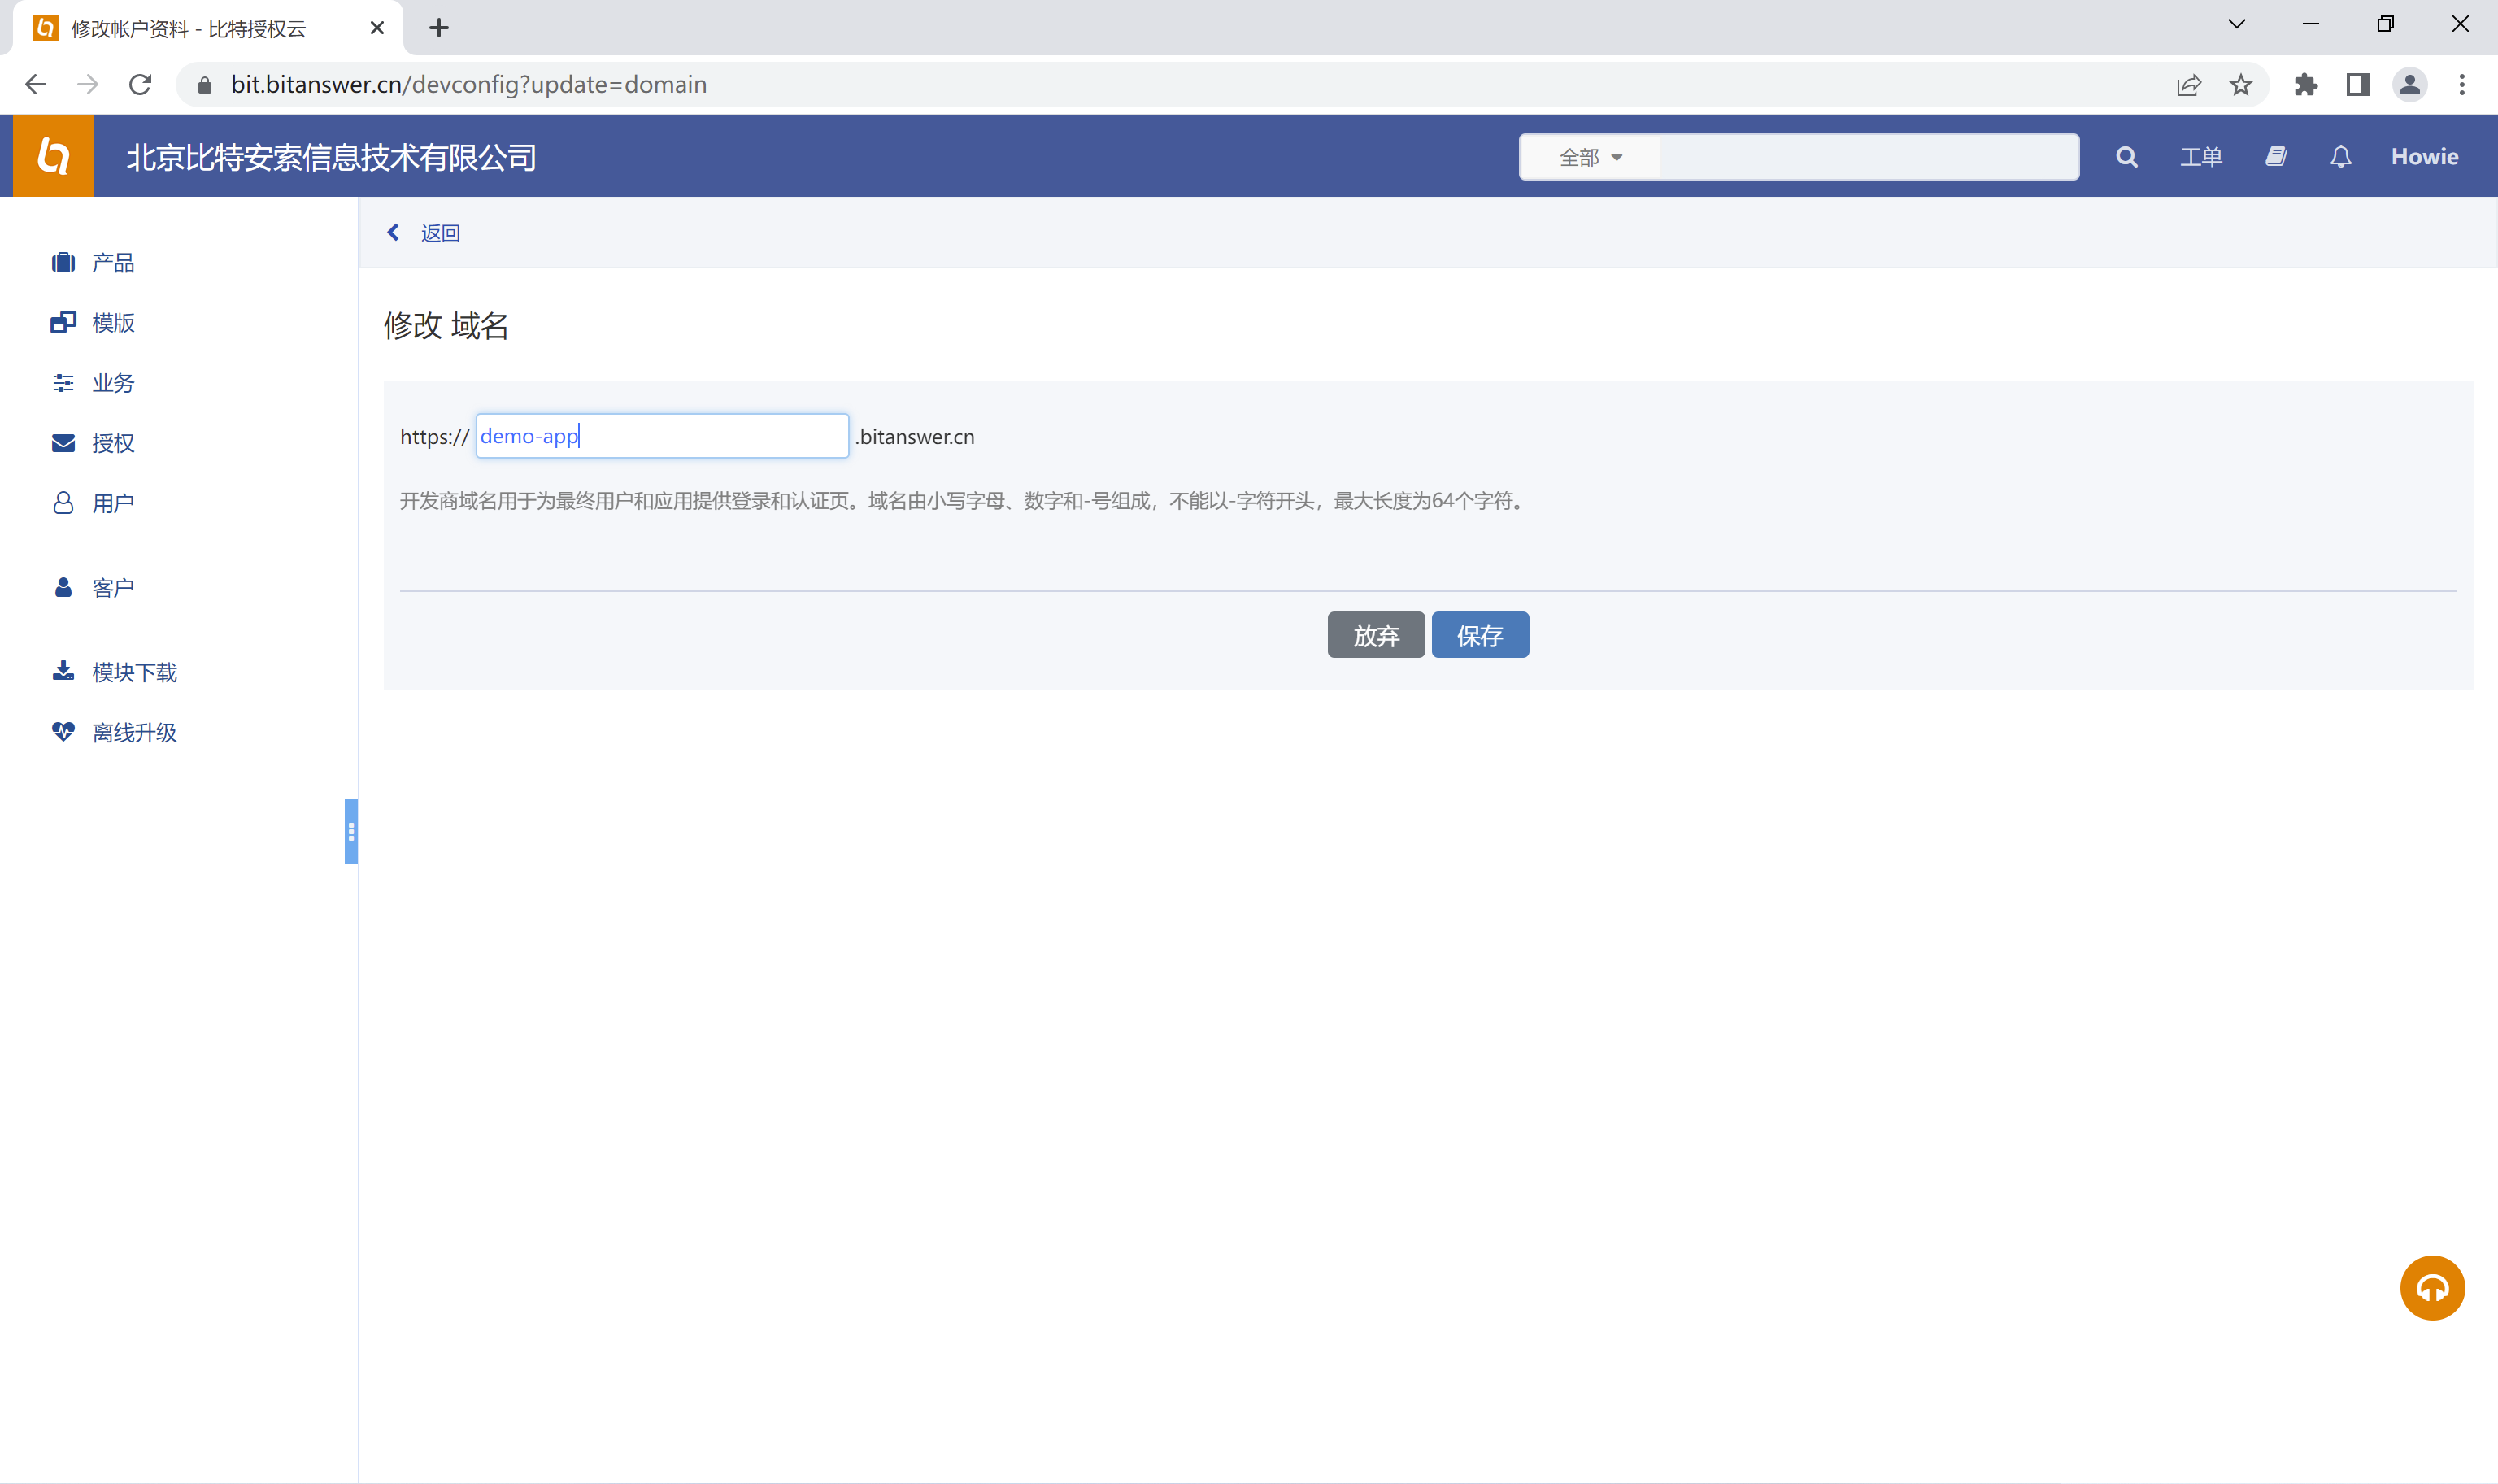Open browser extensions puzzle icon
Viewport: 2498px width, 1484px height.
[2305, 85]
